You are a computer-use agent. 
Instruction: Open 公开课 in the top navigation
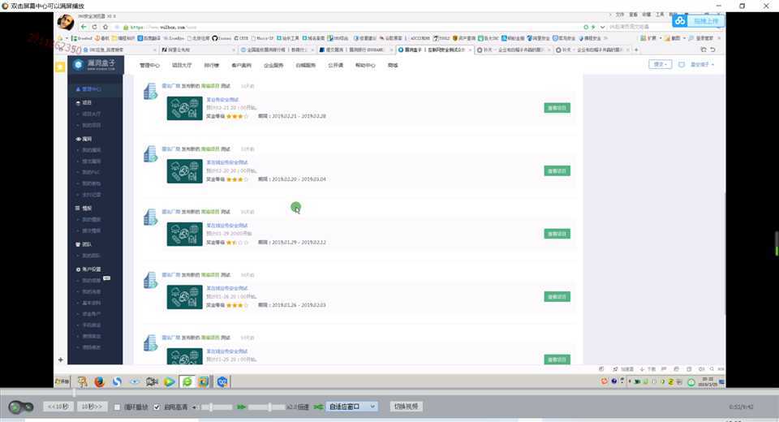(335, 65)
